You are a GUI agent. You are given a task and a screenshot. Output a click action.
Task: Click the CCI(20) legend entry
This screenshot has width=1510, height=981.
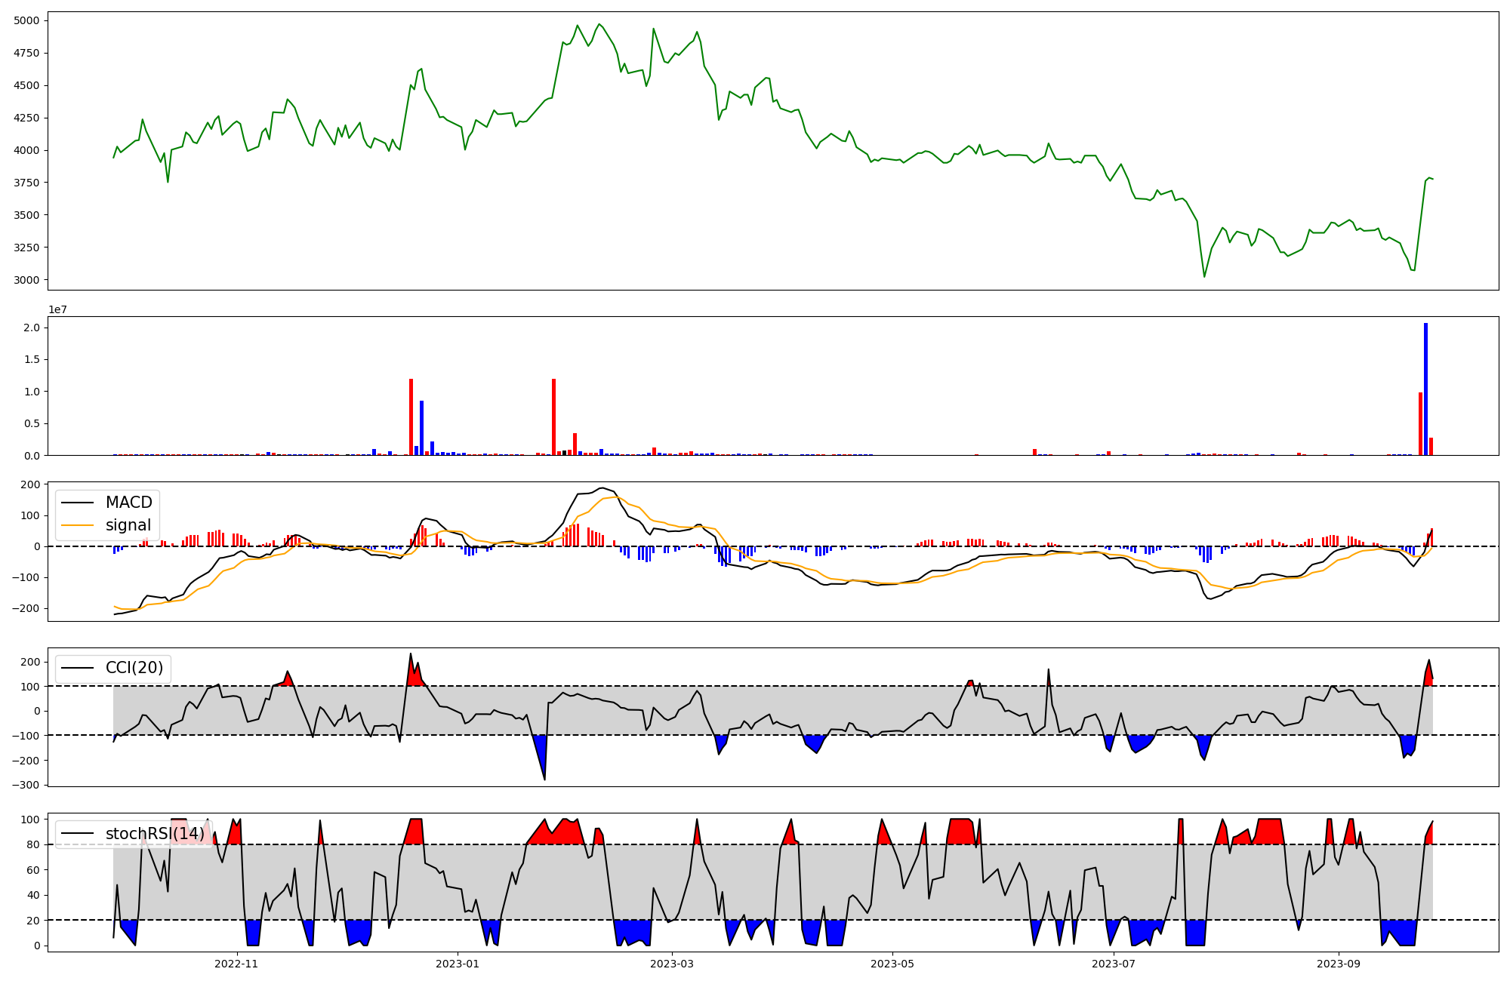(x=134, y=668)
